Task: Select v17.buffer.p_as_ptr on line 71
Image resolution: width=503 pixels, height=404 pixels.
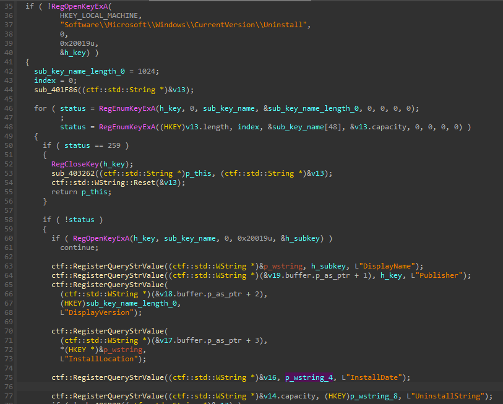Action: (200, 340)
